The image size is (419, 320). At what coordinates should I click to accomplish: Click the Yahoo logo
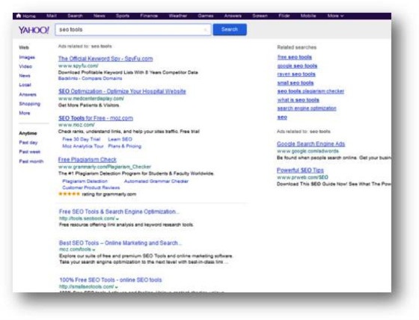tap(34, 30)
